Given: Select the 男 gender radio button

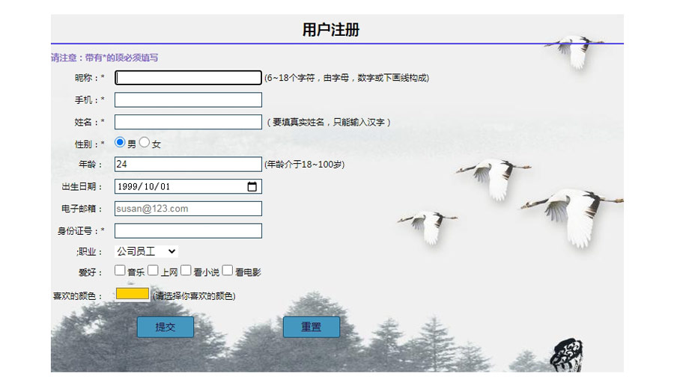Looking at the screenshot, I should 120,142.
